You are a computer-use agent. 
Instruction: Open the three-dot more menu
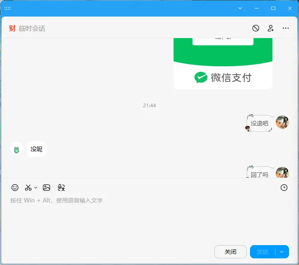pos(285,28)
